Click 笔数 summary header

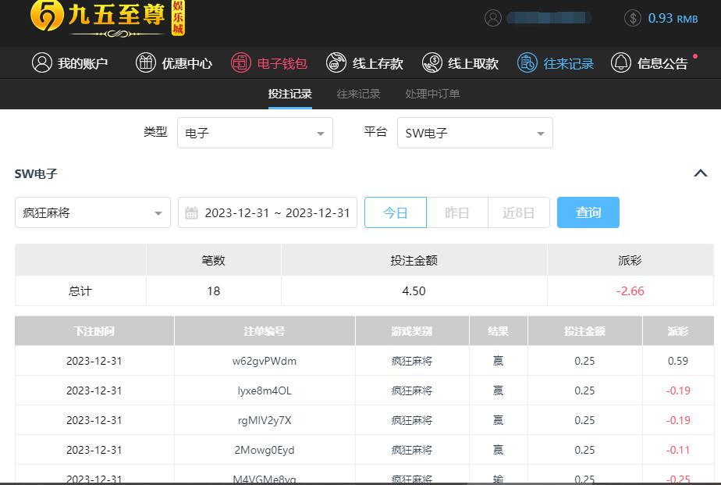click(213, 260)
